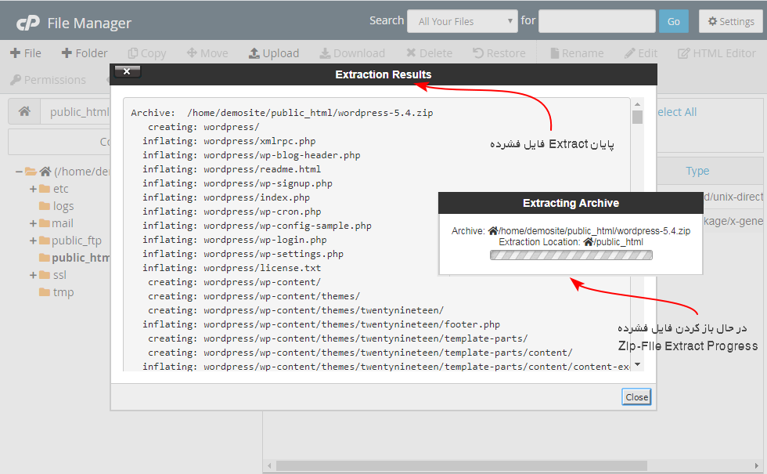
Task: Click right arrow of horizontal scrollbar
Action: (757, 465)
